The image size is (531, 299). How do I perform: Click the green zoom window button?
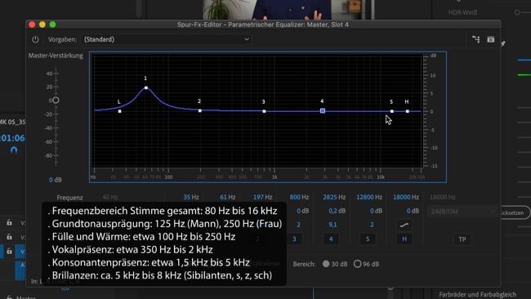pyautogui.click(x=52, y=25)
